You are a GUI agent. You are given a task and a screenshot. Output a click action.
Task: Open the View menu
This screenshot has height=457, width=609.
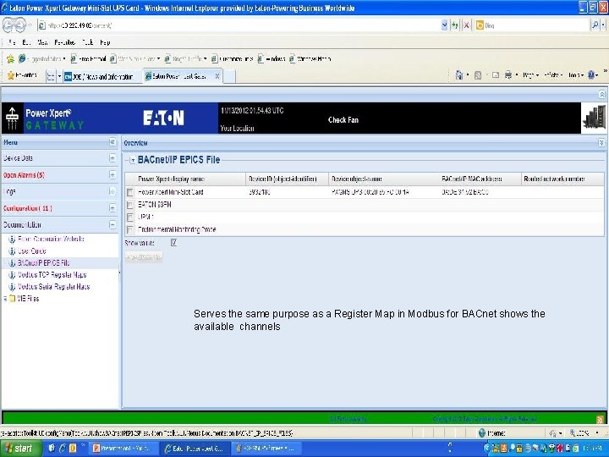click(42, 42)
